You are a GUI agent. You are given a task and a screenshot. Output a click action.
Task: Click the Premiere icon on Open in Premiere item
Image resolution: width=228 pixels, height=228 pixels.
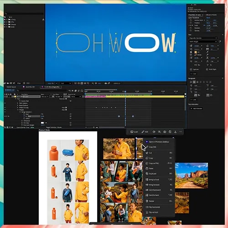pyautogui.click(x=147, y=142)
